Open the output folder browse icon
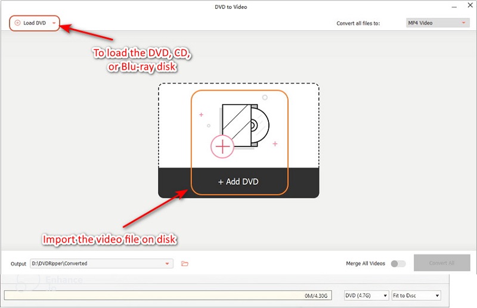 pos(185,263)
